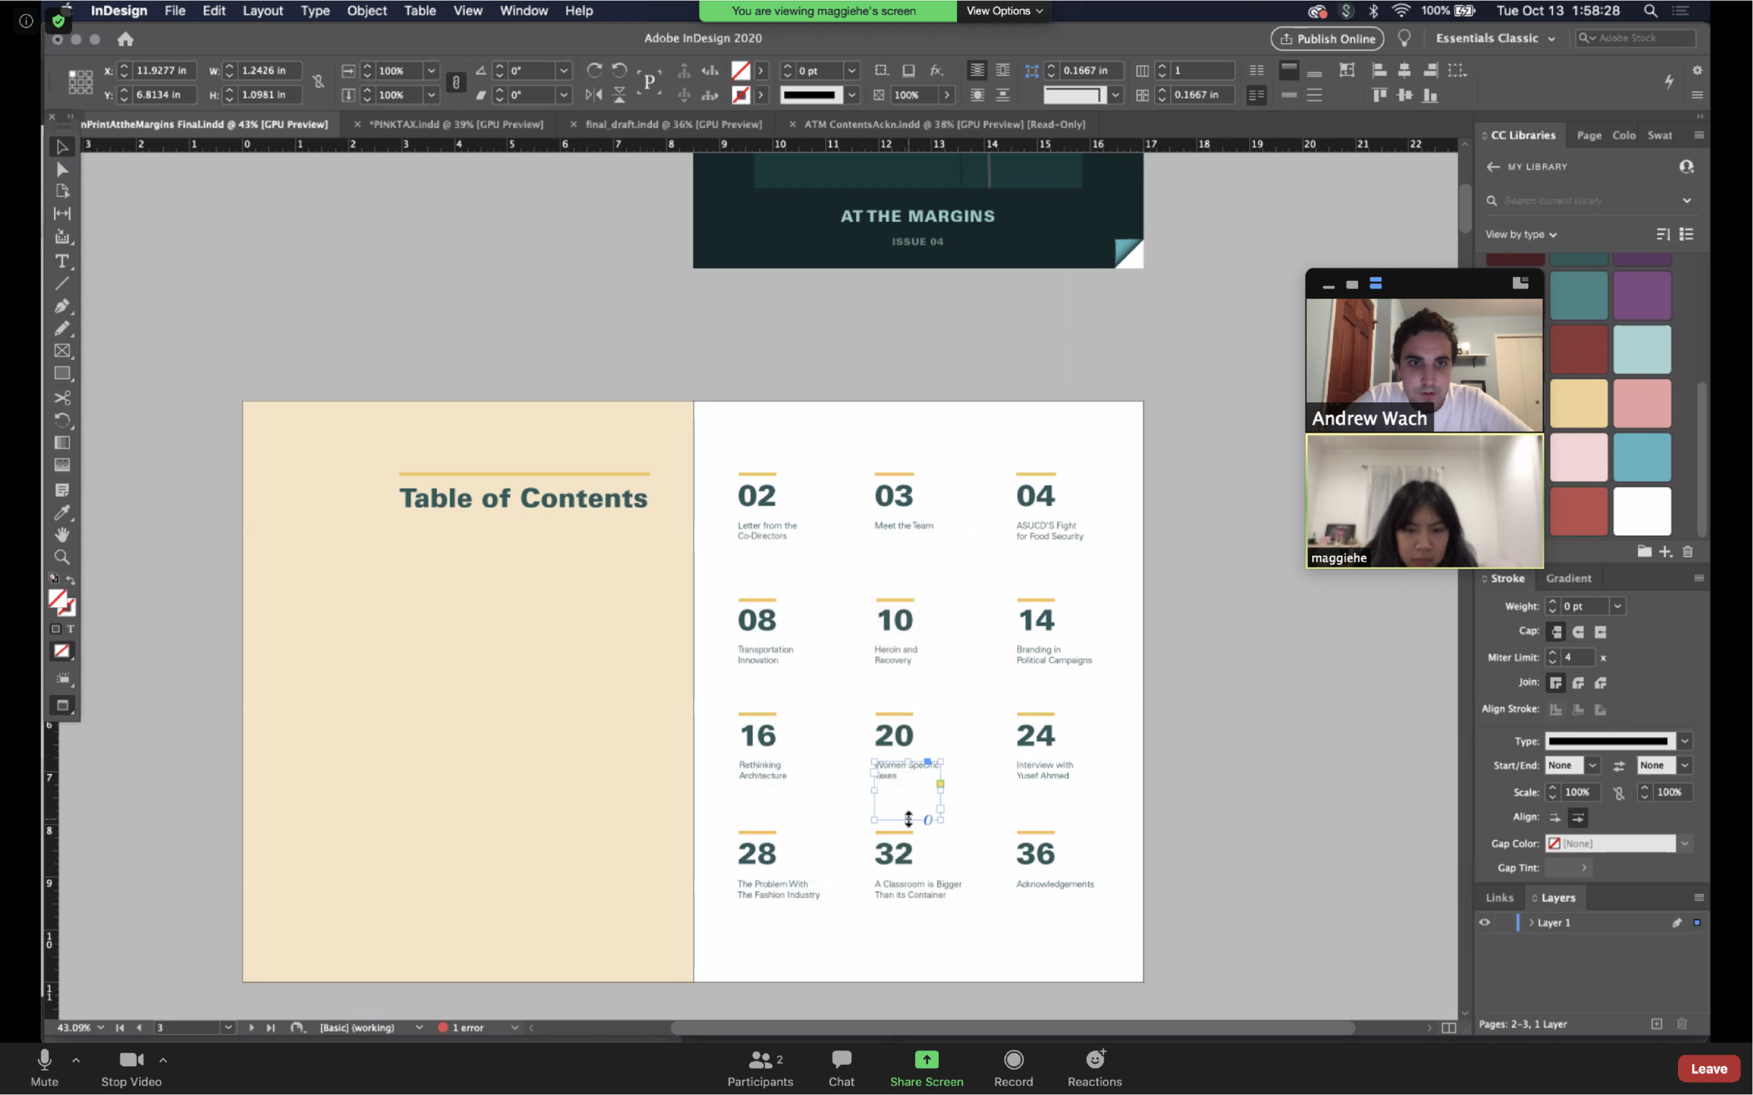Pick the Eyedropper tool
Viewport: 1753px width, 1095px height.
click(62, 513)
